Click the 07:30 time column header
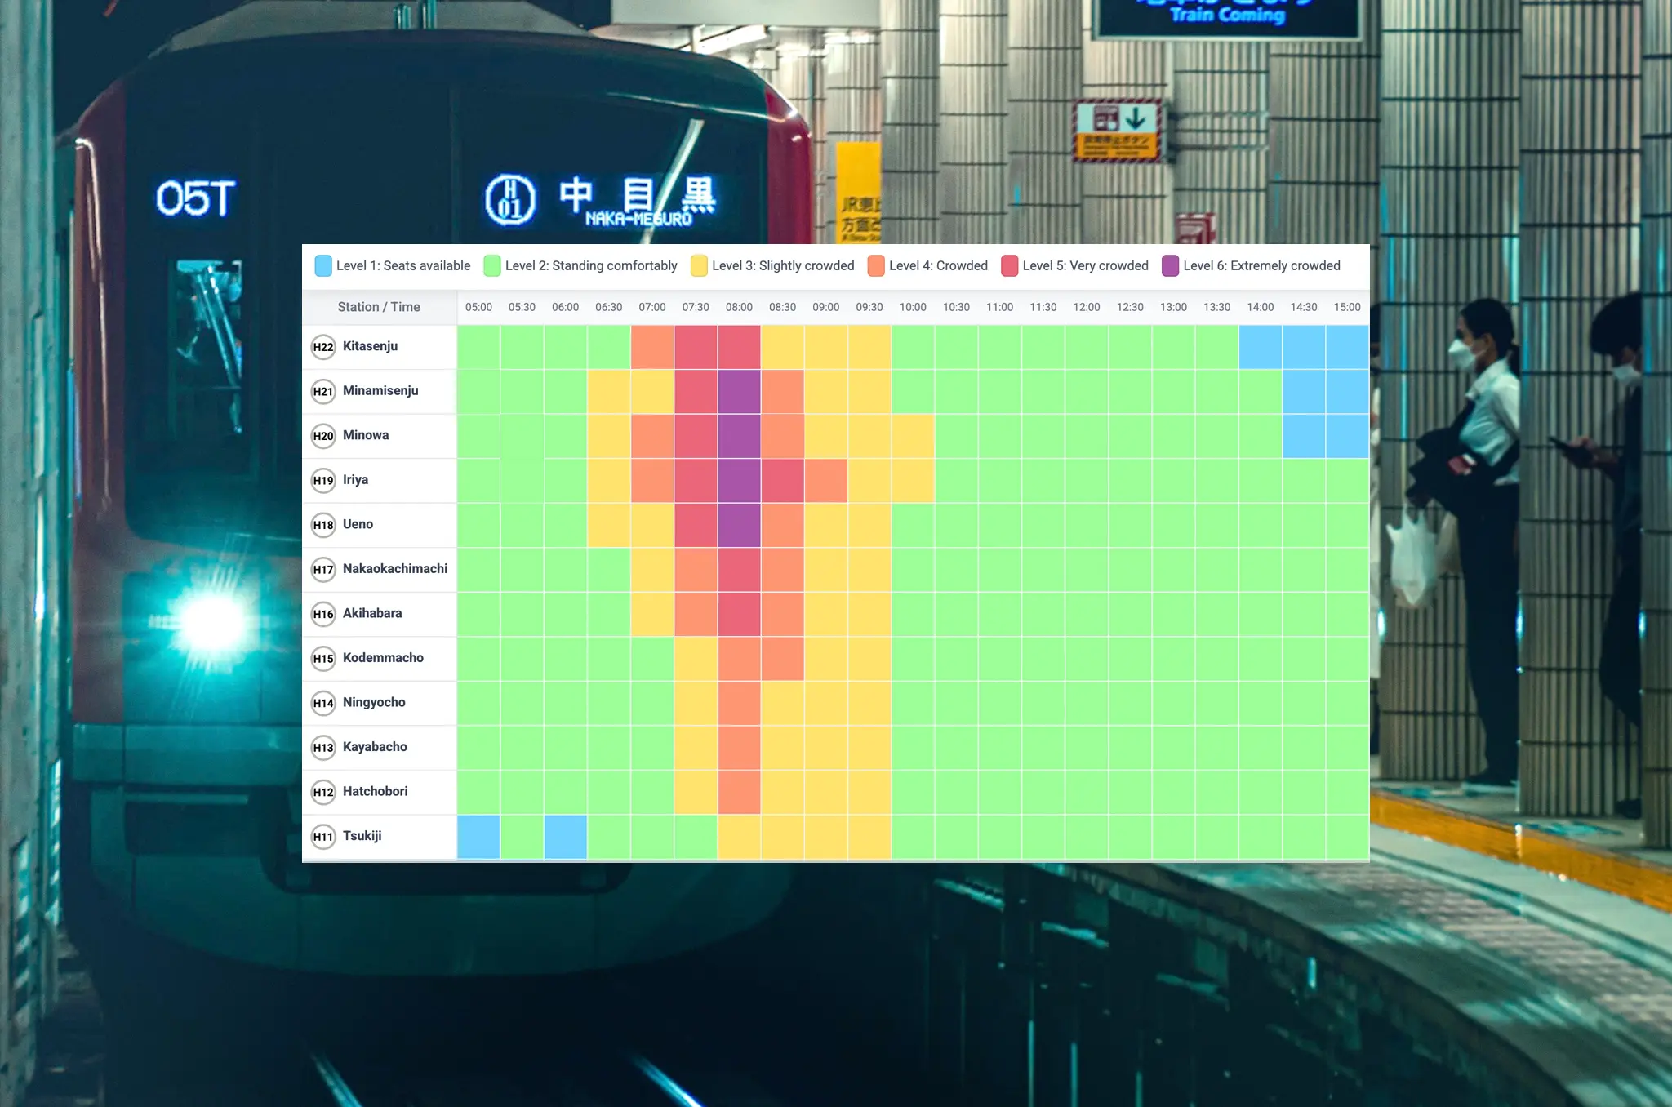The image size is (1672, 1107). tap(696, 307)
